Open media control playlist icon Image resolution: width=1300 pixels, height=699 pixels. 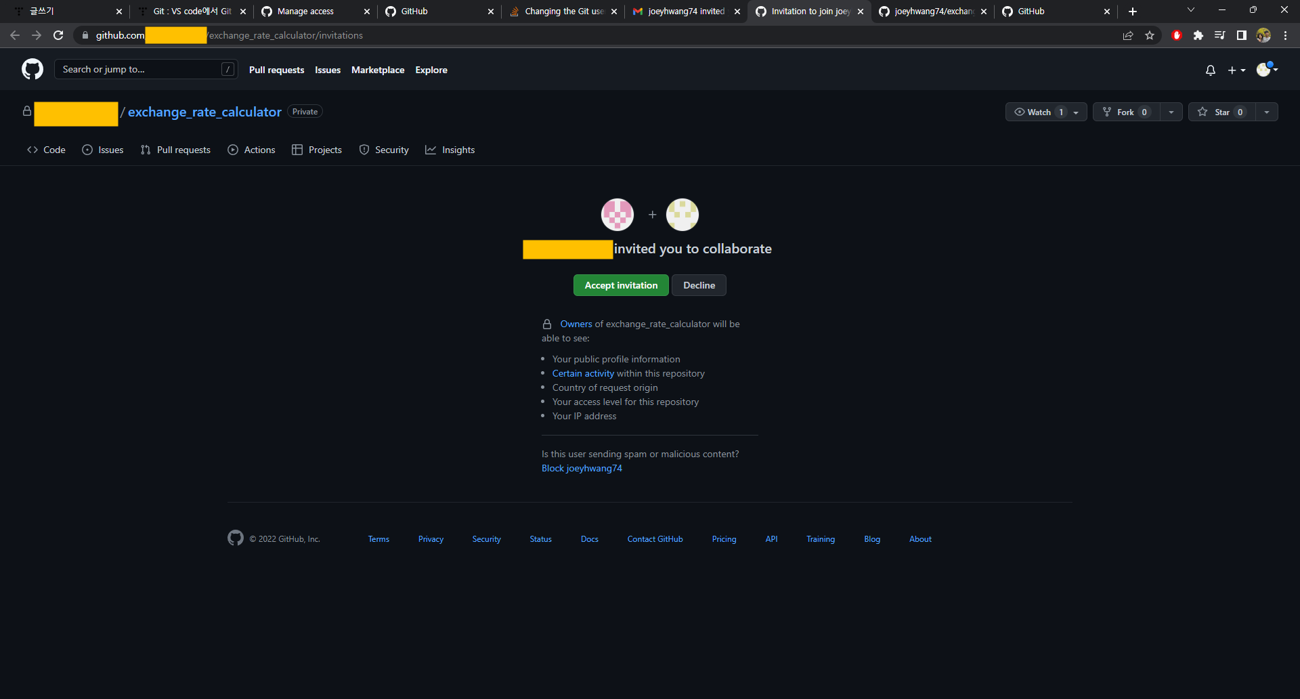pyautogui.click(x=1220, y=35)
